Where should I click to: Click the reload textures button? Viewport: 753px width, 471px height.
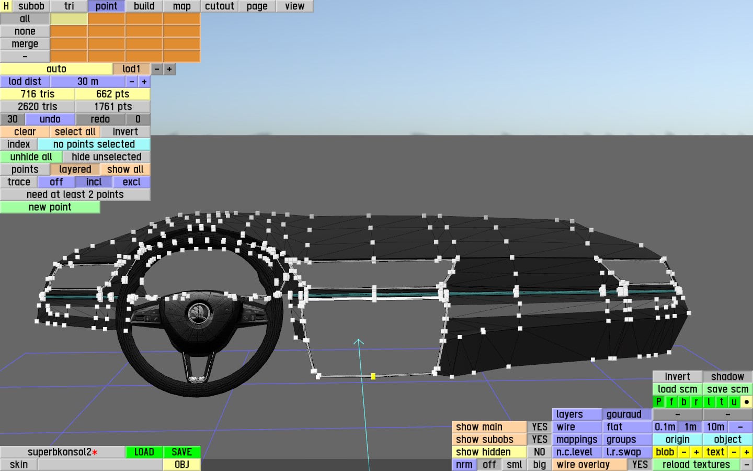click(x=697, y=465)
